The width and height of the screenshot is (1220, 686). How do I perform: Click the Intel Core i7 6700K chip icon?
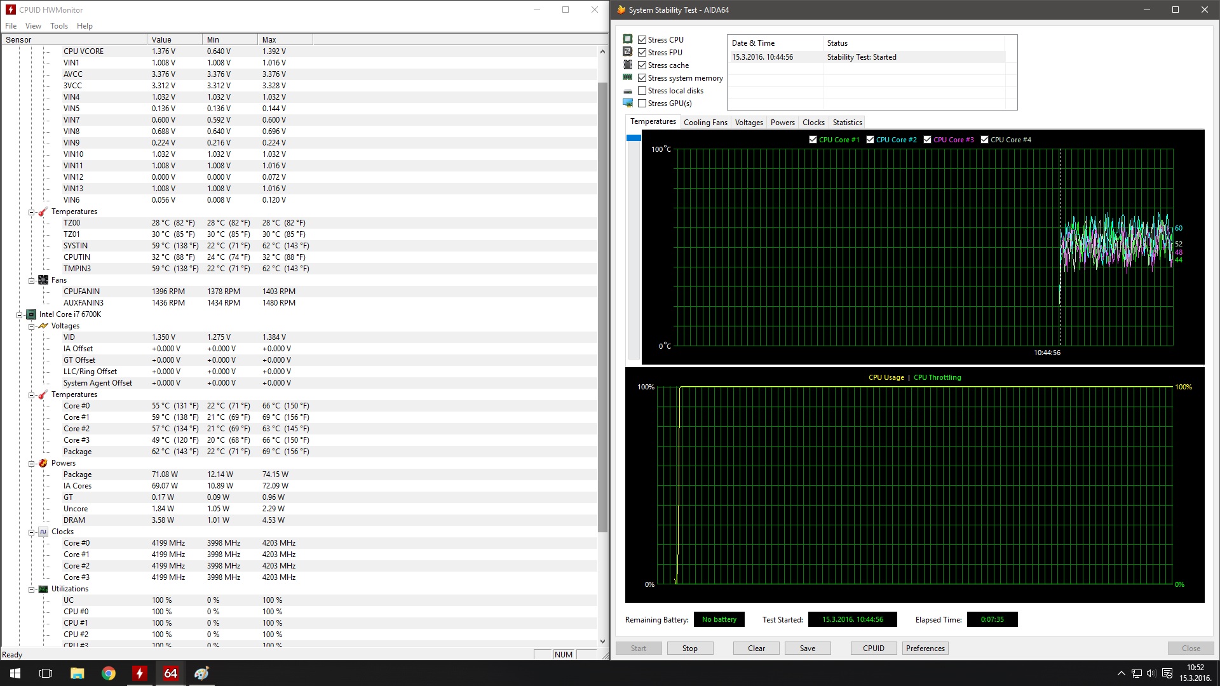30,314
